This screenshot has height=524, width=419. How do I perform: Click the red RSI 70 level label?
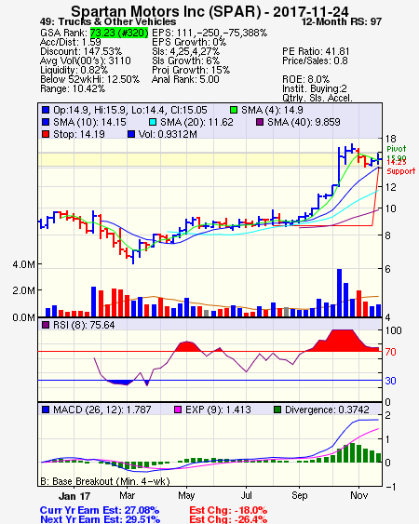[390, 352]
